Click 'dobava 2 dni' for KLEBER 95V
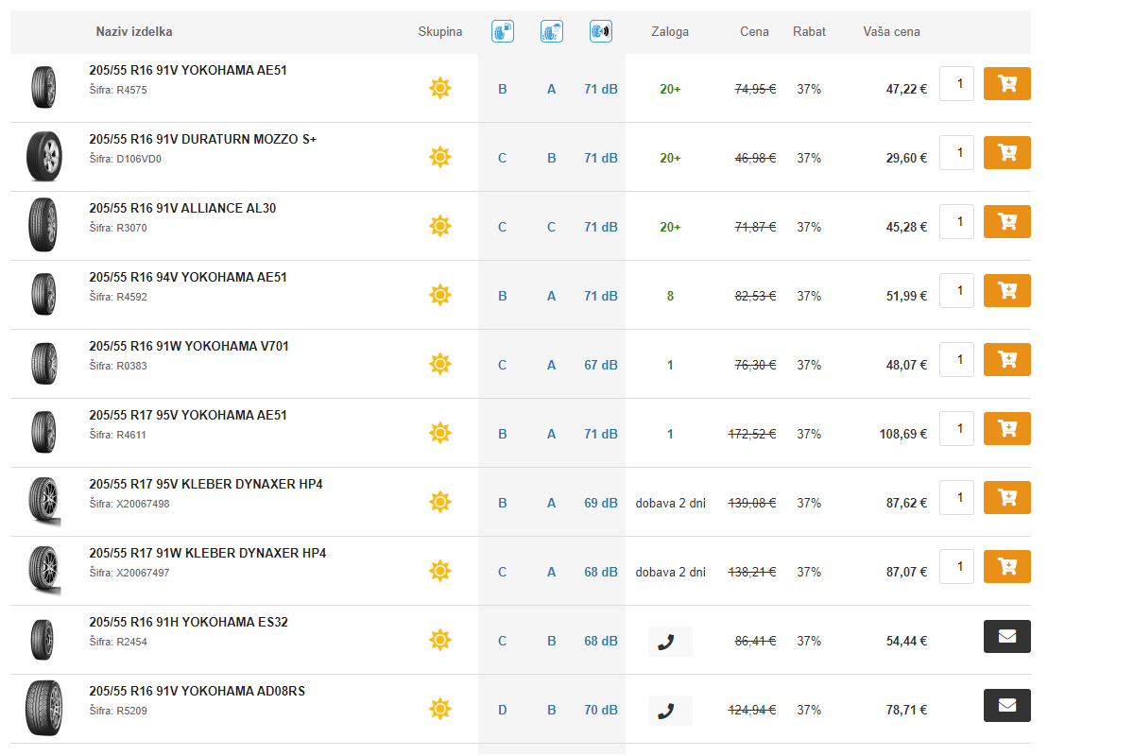 670,503
